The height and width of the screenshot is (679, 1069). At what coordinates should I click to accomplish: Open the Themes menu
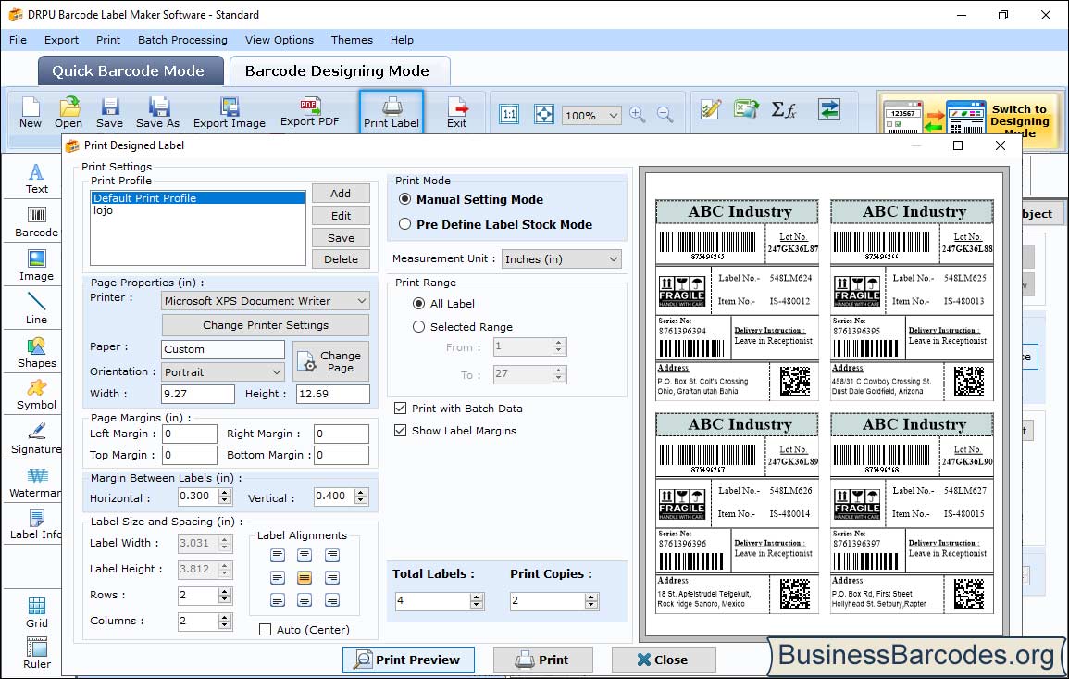click(352, 40)
